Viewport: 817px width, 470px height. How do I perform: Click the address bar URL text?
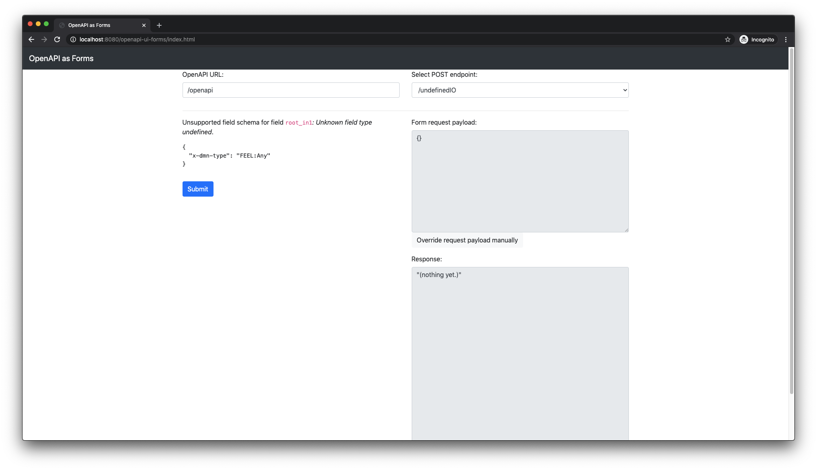click(x=137, y=39)
